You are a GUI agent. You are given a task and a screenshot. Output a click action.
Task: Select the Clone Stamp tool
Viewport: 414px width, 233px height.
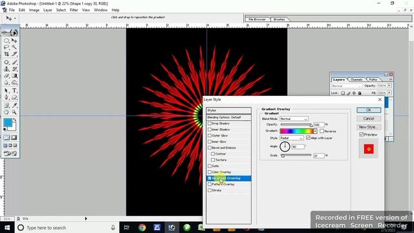(x=6, y=69)
